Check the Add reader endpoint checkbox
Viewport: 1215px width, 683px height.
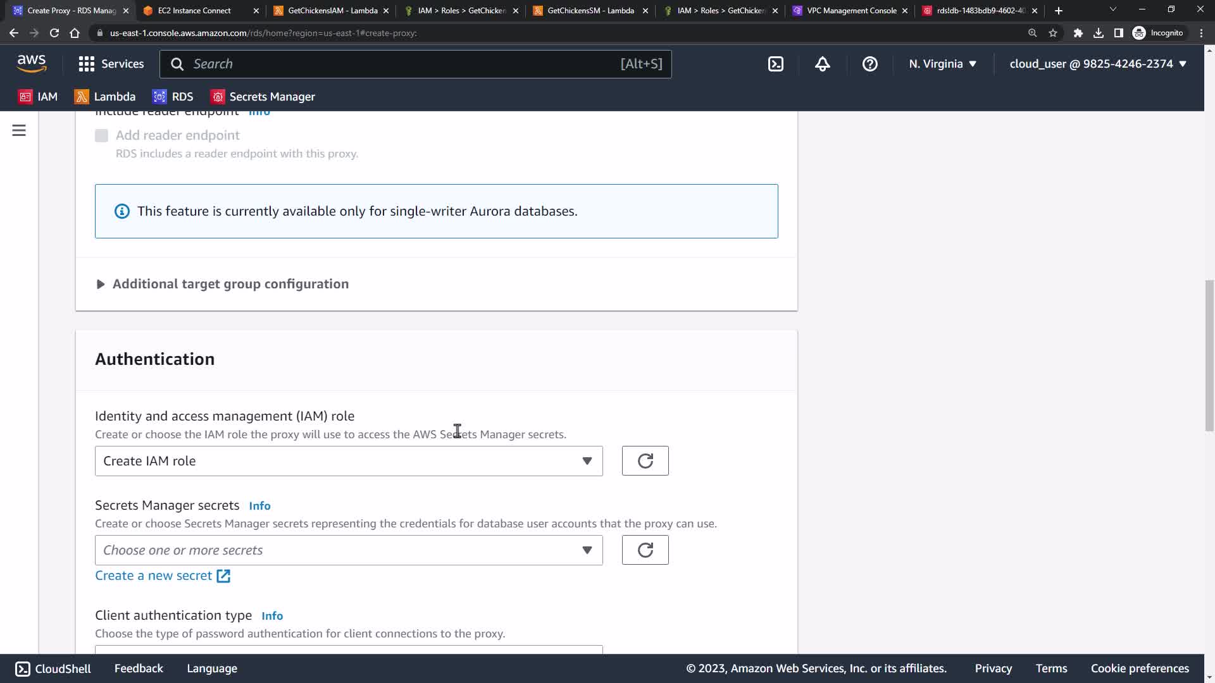click(x=101, y=135)
